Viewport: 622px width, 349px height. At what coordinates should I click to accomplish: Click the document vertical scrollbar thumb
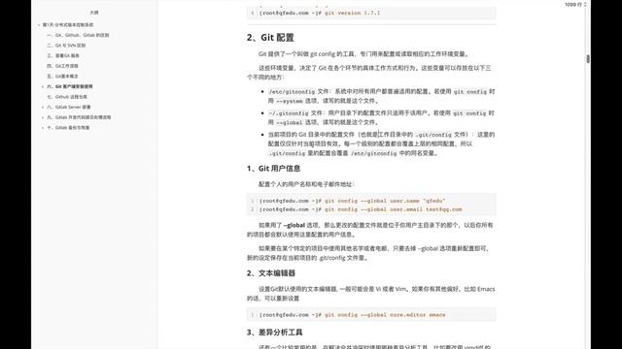pyautogui.click(x=588, y=58)
